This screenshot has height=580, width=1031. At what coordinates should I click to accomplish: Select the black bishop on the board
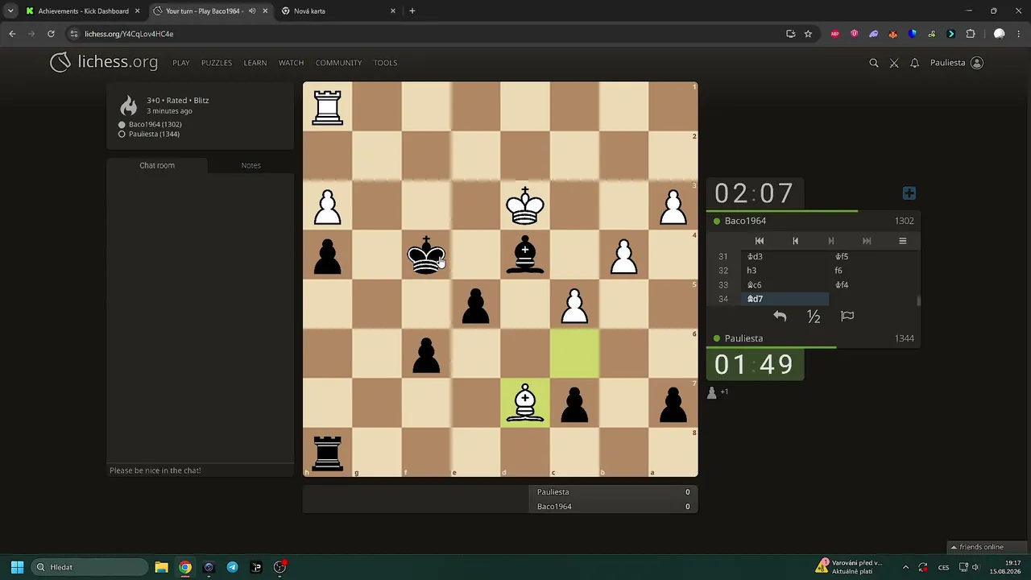pyautogui.click(x=525, y=255)
